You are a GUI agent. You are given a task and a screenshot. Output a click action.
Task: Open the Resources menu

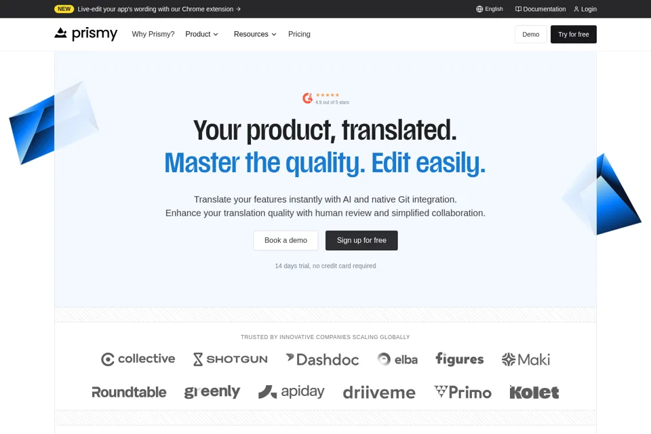tap(255, 34)
